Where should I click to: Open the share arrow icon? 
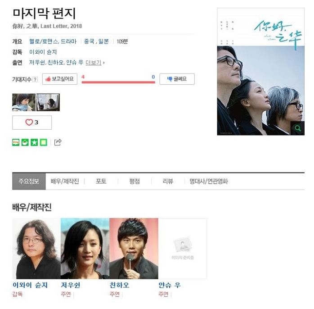pos(58,142)
